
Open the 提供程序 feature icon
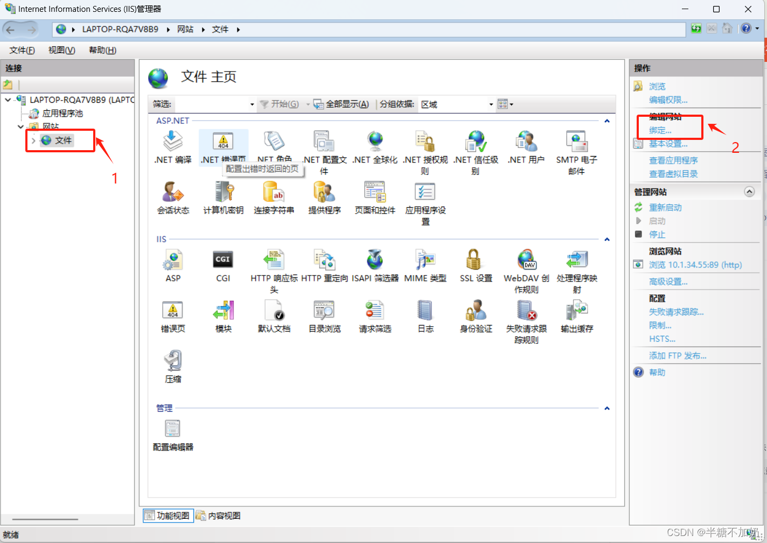(324, 192)
